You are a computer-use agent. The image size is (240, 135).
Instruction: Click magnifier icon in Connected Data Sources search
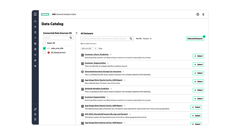click(71, 38)
